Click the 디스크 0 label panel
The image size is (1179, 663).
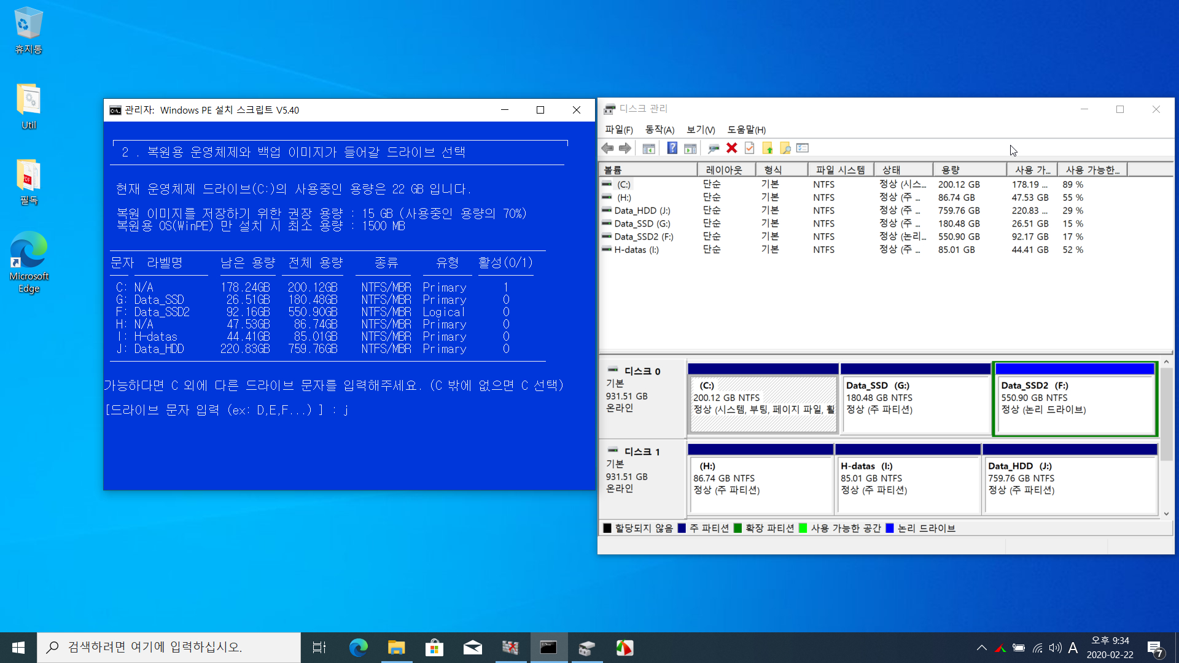point(643,398)
